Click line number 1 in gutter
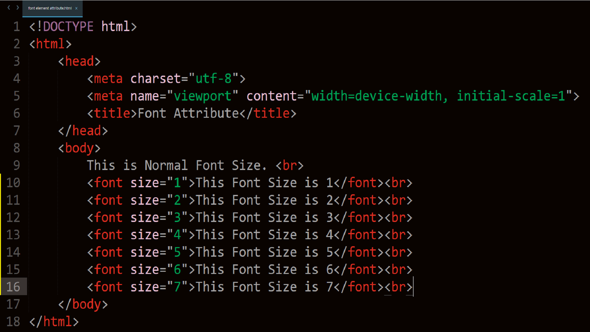Screen dimensions: 590x332 (x=17, y=27)
